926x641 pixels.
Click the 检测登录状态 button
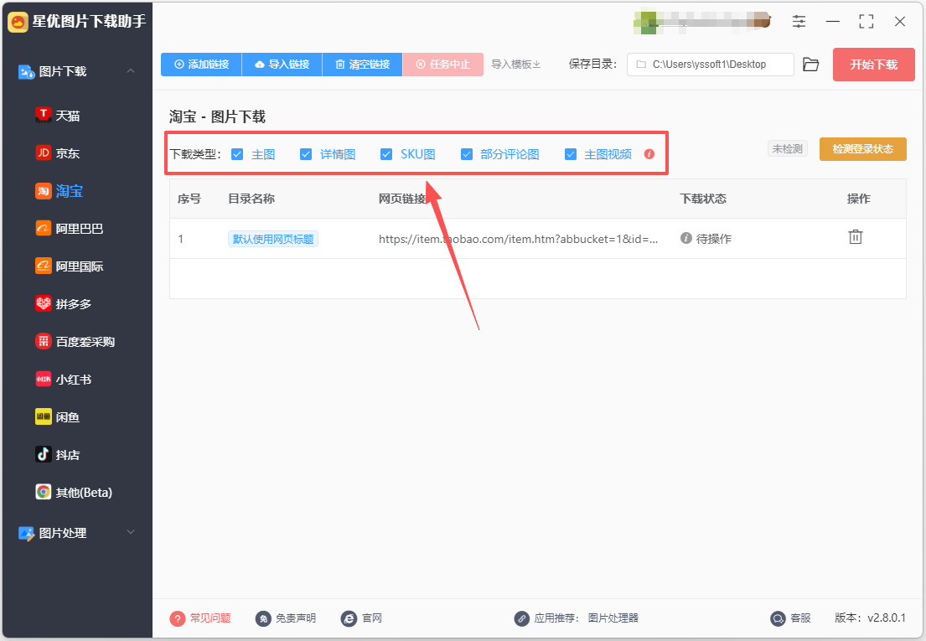tap(863, 149)
